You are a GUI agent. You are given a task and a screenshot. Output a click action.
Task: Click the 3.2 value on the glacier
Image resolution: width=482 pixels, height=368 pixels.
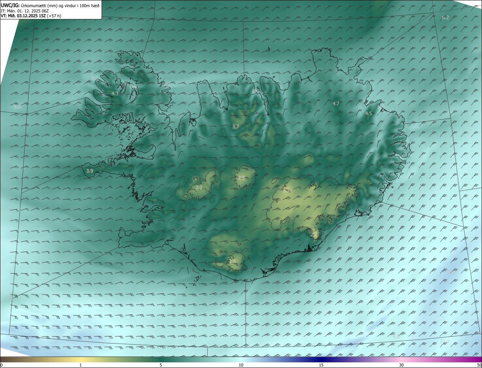(x=199, y=187)
